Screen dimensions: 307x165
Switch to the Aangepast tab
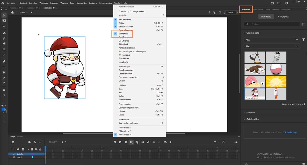[x=283, y=17]
